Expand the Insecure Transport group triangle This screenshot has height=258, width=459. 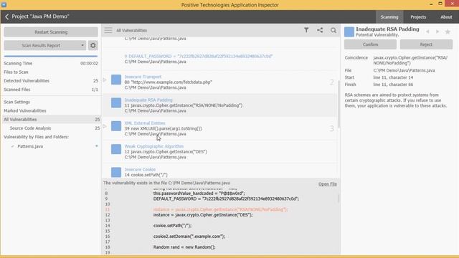[x=105, y=80]
